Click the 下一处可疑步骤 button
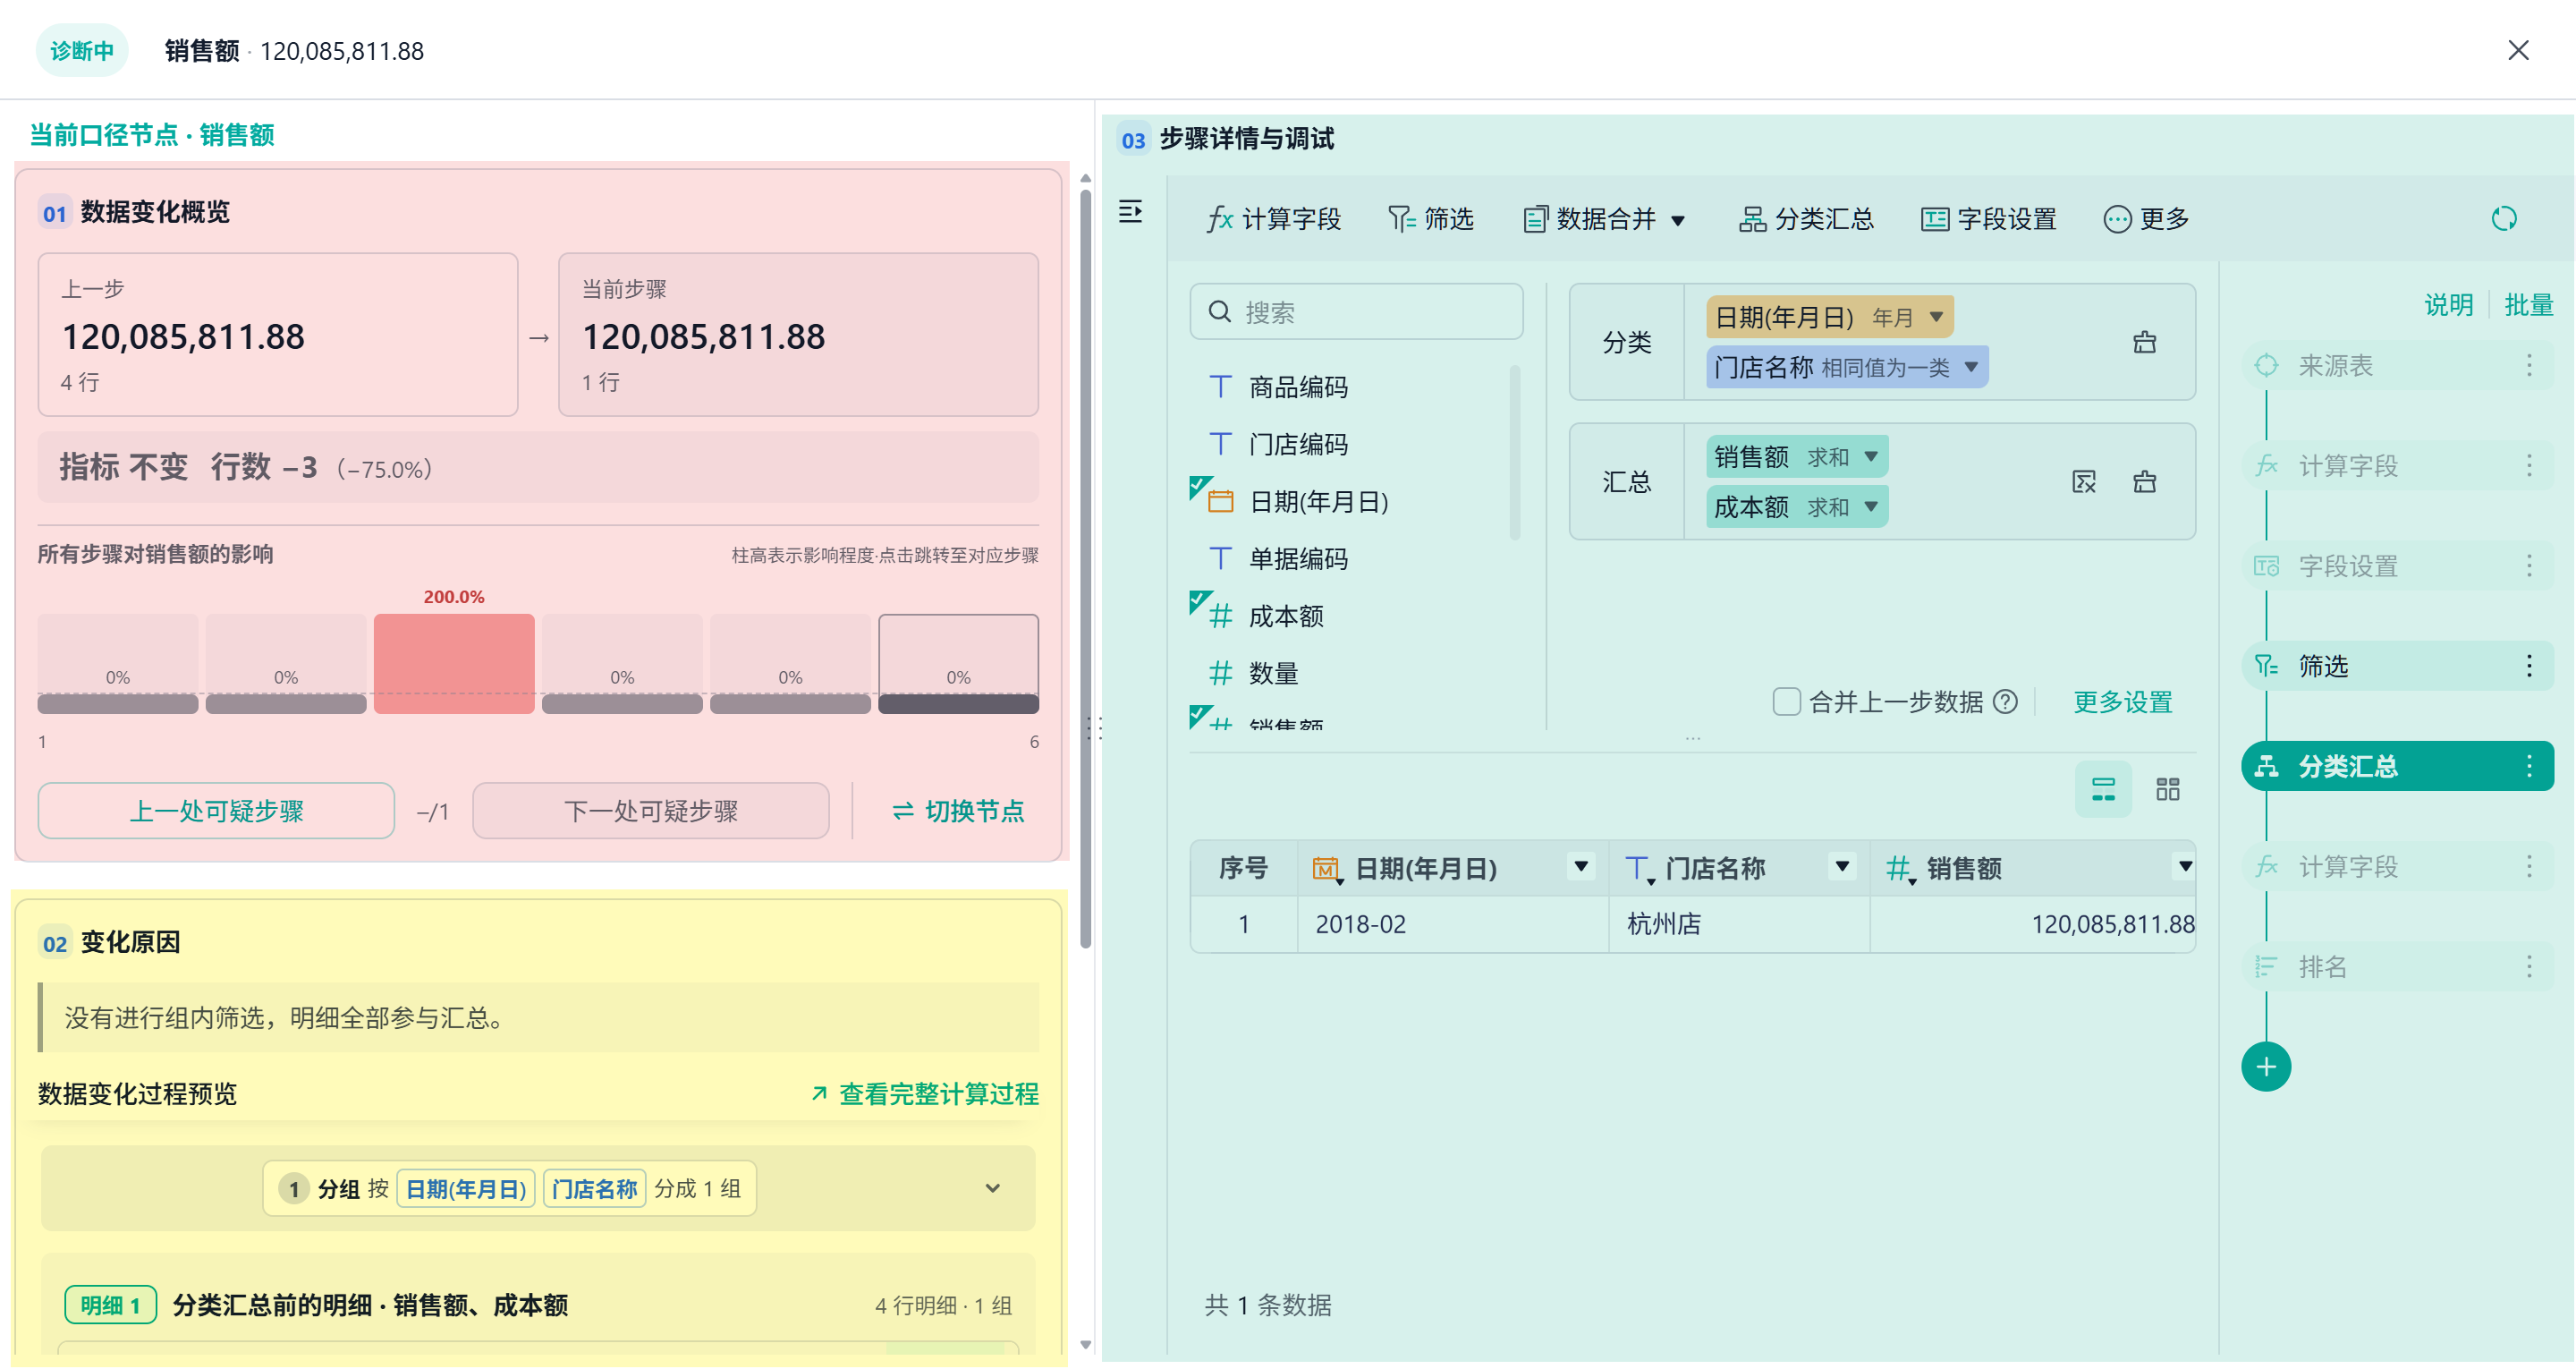The width and height of the screenshot is (2576, 1369). 650,811
